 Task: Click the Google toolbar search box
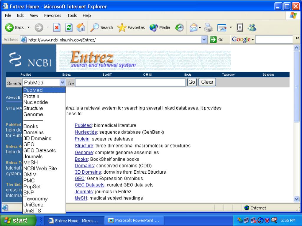tap(274, 40)
